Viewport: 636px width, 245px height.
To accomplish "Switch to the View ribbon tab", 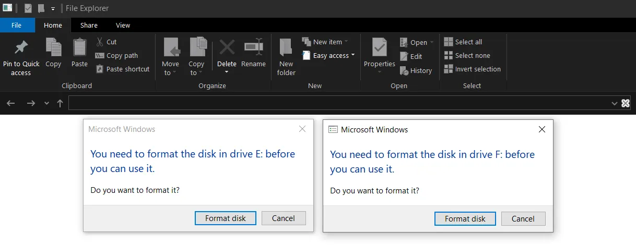I will click(x=123, y=25).
